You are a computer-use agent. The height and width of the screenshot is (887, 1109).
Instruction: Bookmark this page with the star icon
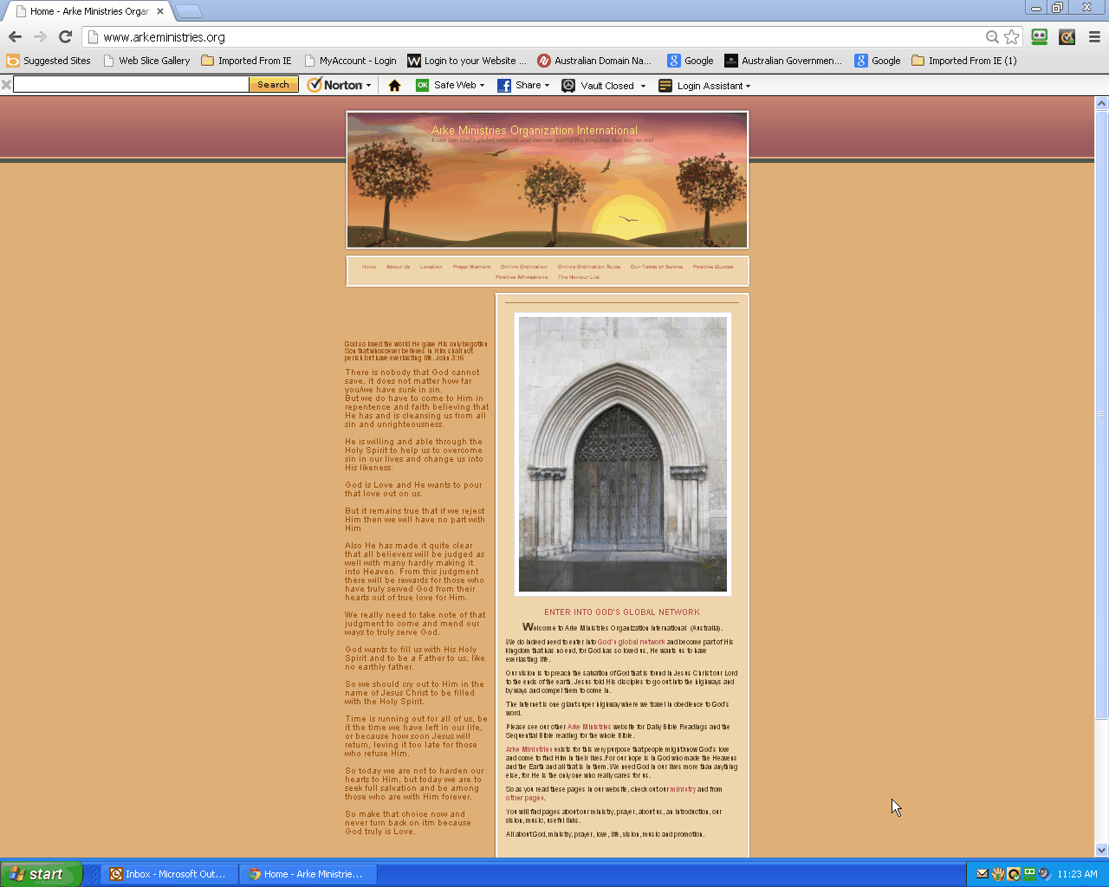[1011, 36]
